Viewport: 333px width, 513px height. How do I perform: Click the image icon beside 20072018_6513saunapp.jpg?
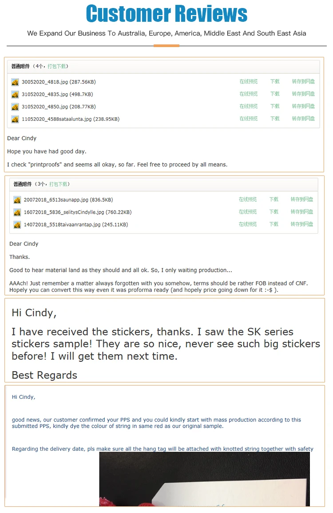(17, 200)
